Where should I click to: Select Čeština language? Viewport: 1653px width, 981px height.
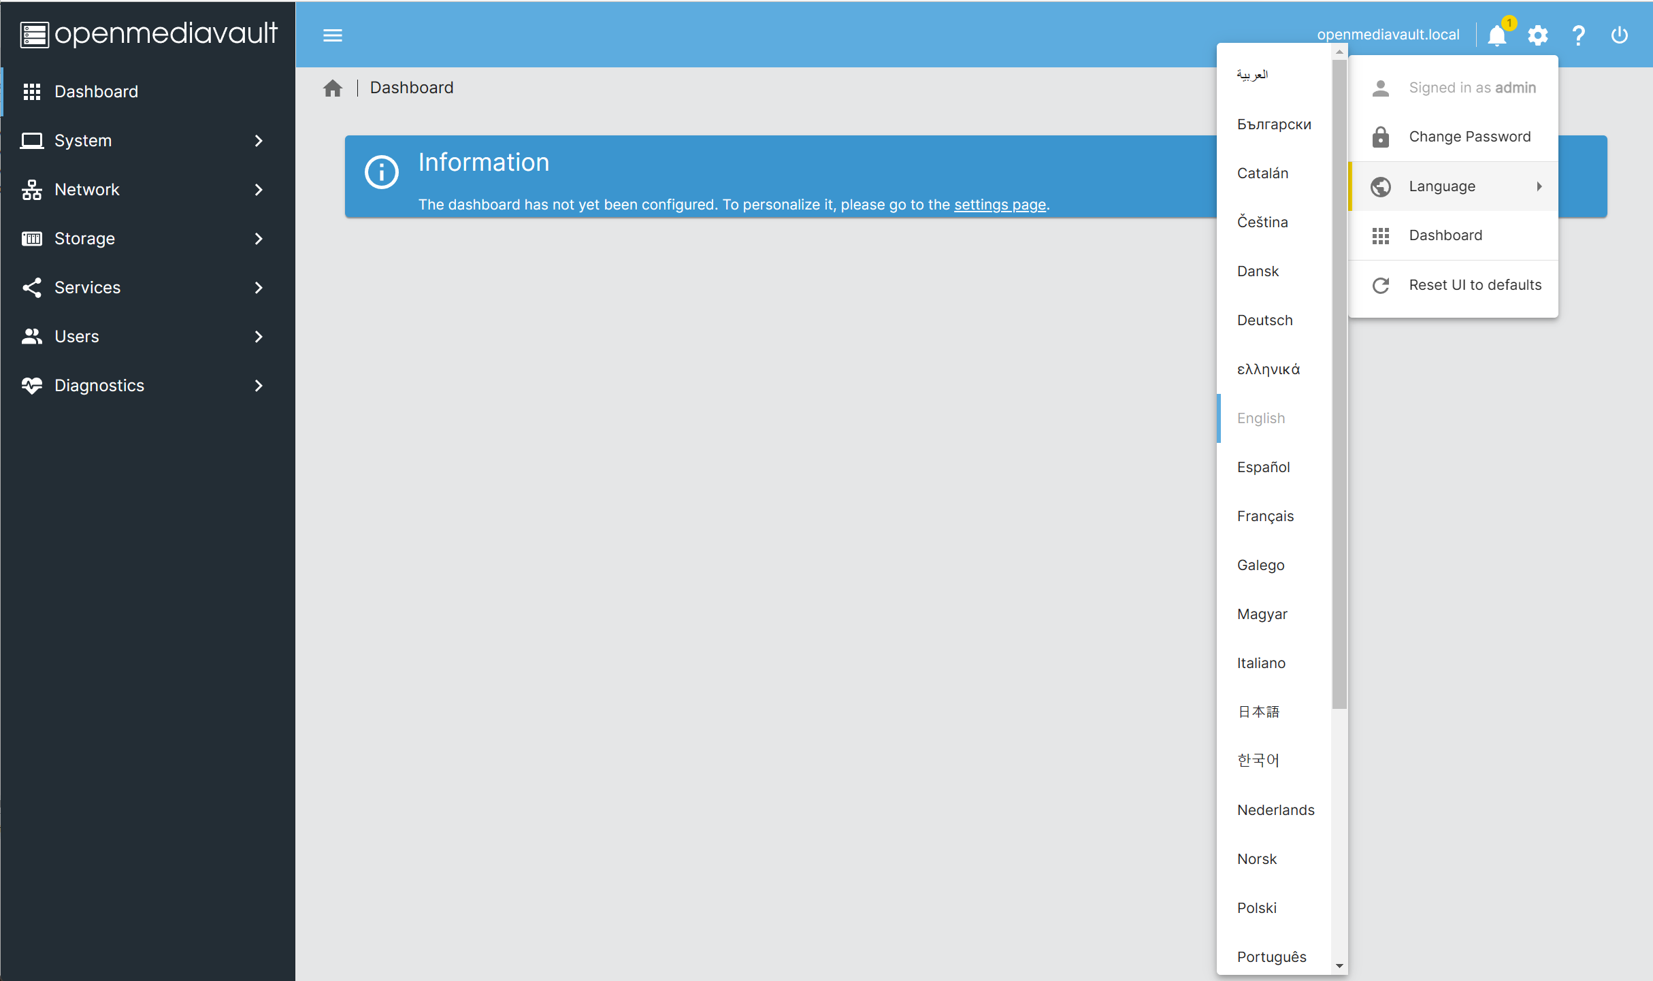[x=1274, y=222]
